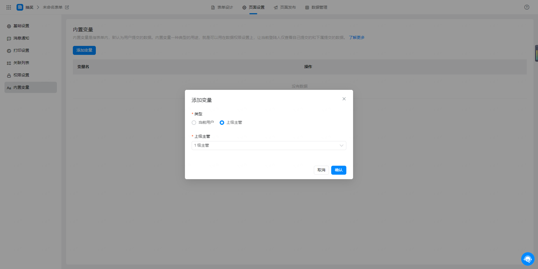This screenshot has width=538, height=269.
Task: Click the Aa icon beside 内置变量
Action: (x=9, y=88)
